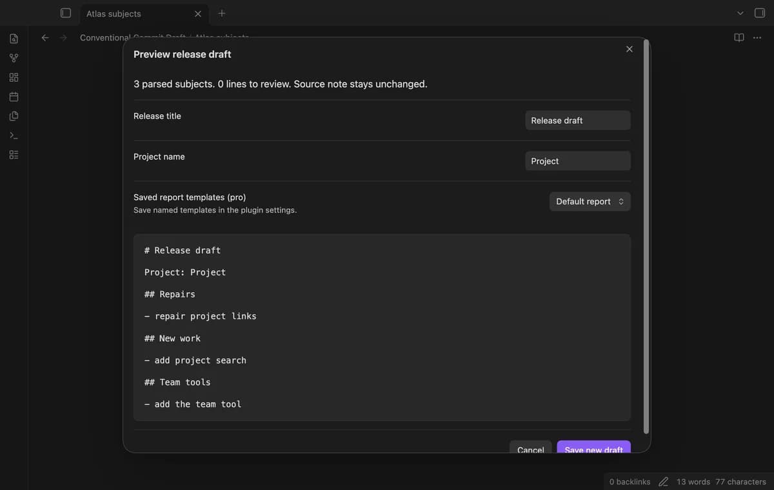Switch to reading view book icon
Image resolution: width=774 pixels, height=490 pixels.
click(x=739, y=37)
